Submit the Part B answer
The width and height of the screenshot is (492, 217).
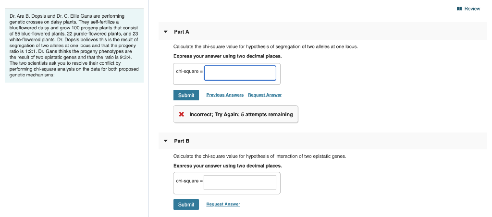point(186,205)
